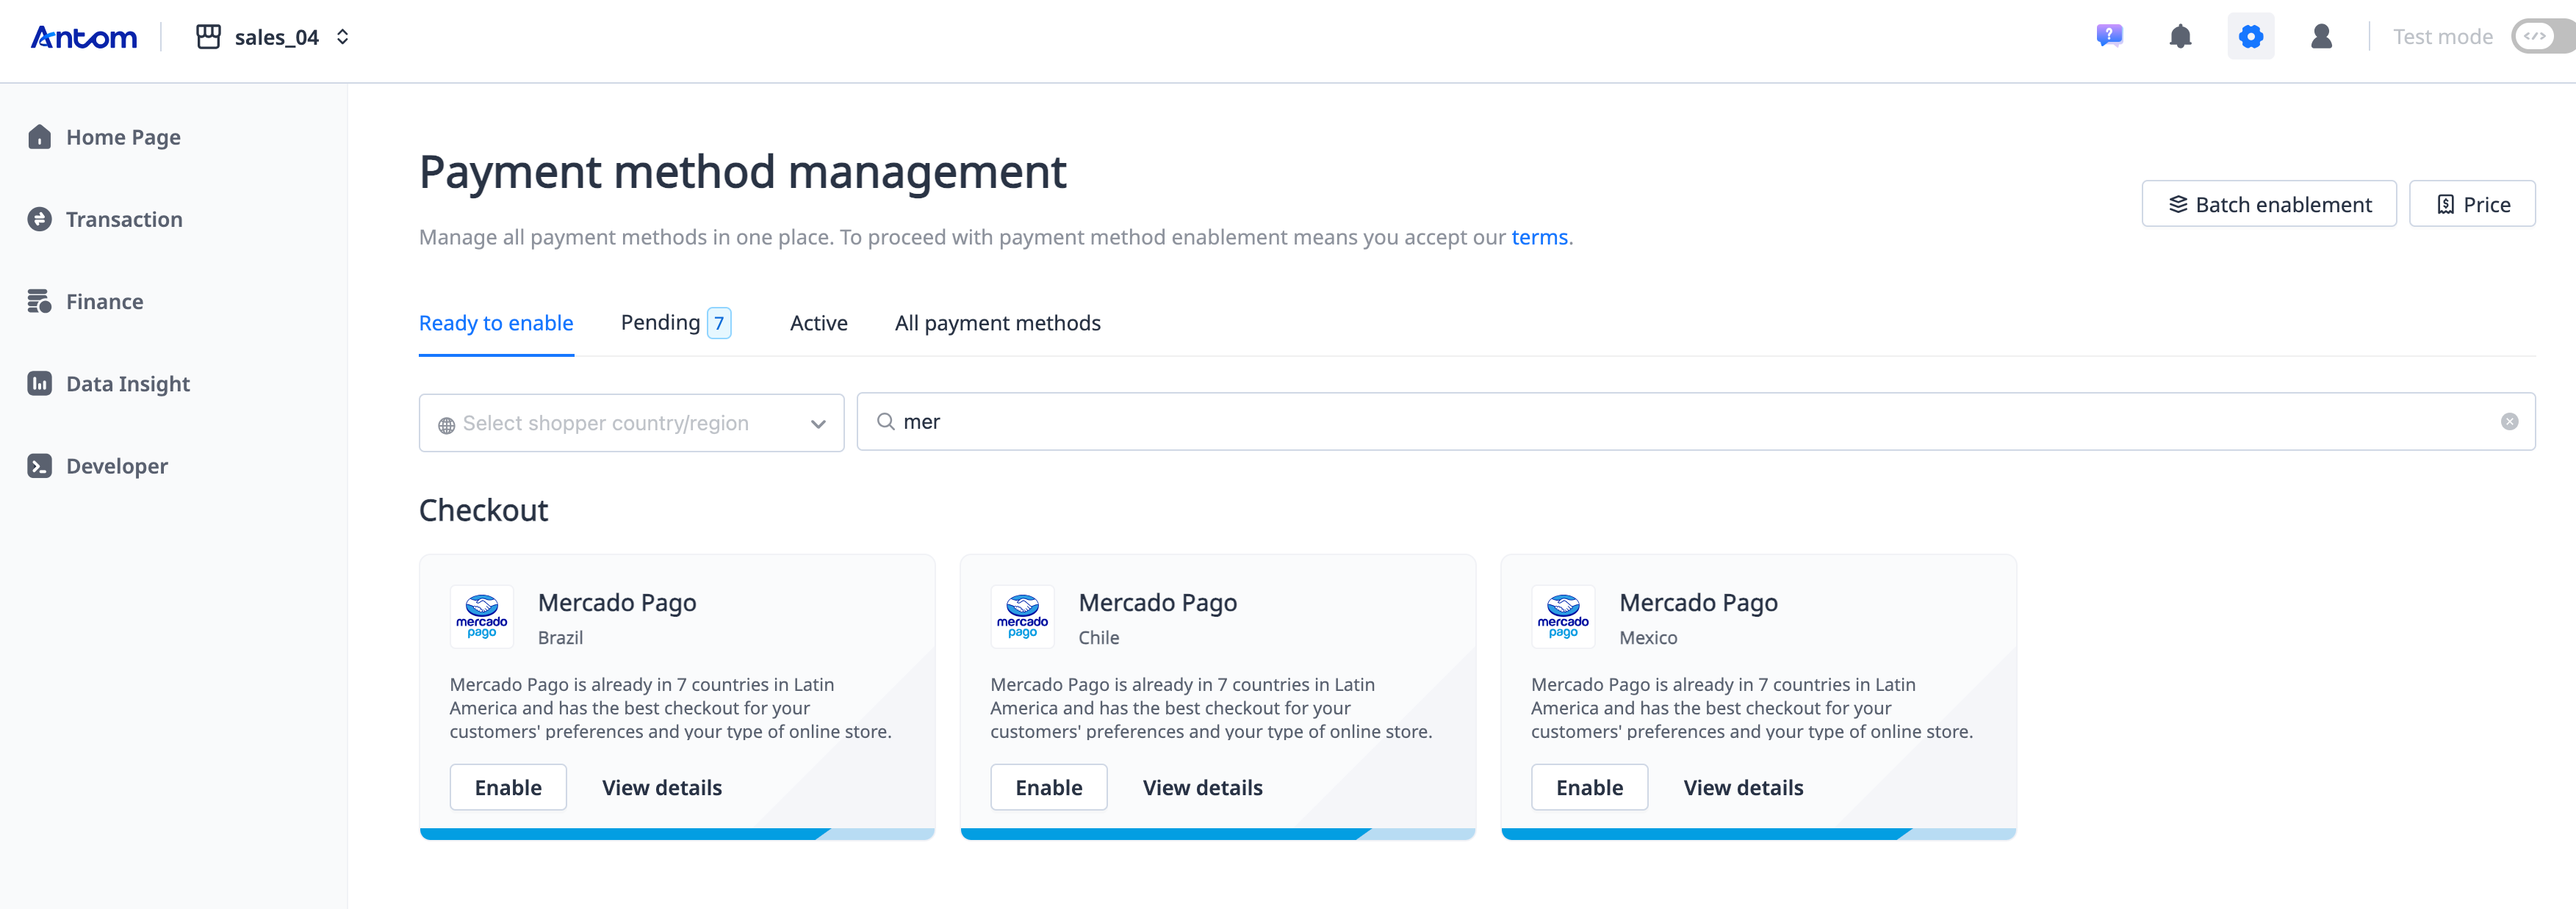The image size is (2576, 909).
Task: View details of Mercado Pago Mexico
Action: (x=1743, y=787)
